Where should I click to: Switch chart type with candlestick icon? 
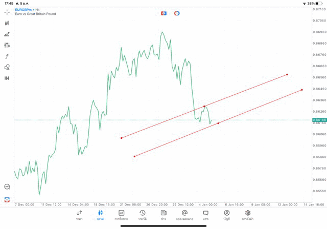7,23
